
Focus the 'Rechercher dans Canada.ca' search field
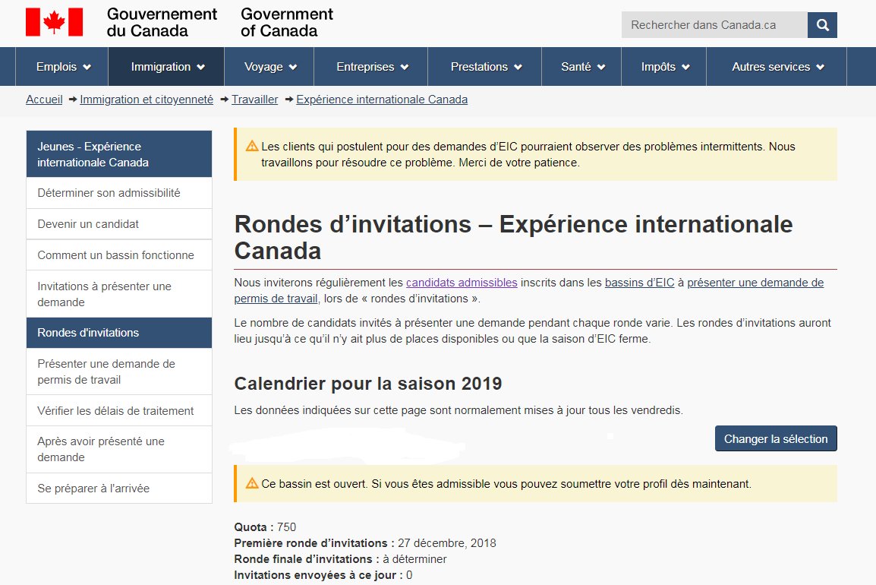coord(714,25)
